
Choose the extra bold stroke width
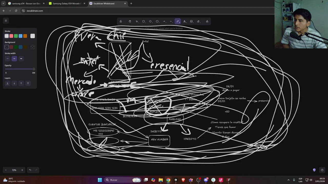click(21, 59)
